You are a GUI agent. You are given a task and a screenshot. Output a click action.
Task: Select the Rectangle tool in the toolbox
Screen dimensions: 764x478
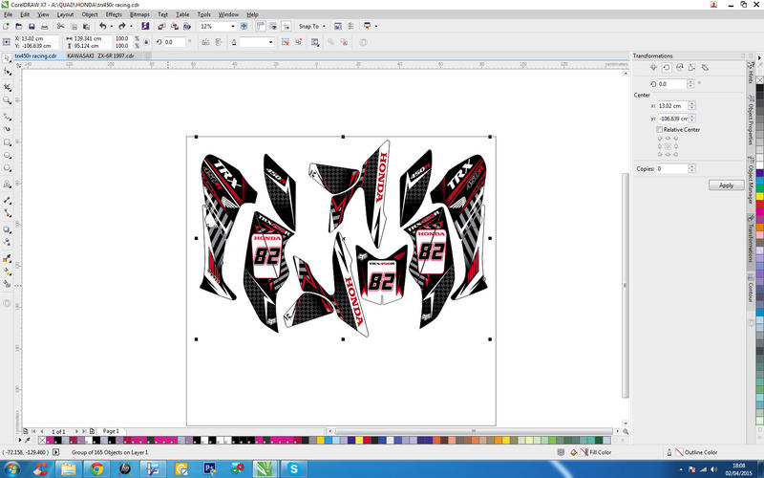(7, 142)
